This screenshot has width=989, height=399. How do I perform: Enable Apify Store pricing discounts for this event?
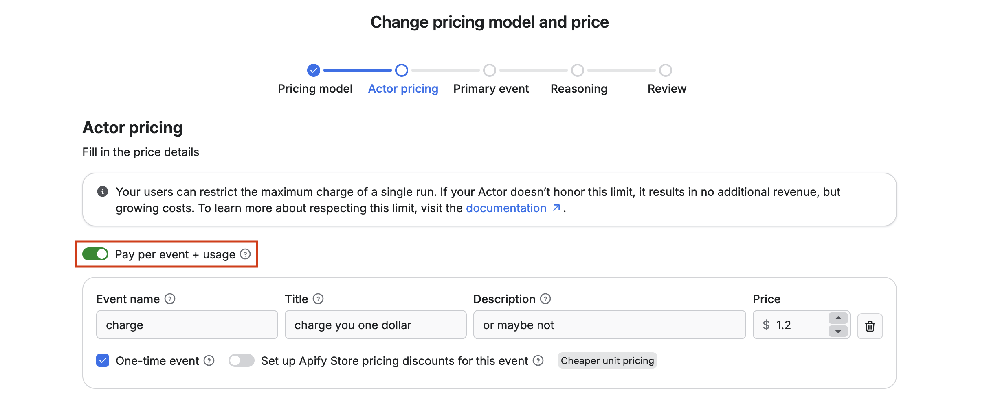(x=241, y=360)
